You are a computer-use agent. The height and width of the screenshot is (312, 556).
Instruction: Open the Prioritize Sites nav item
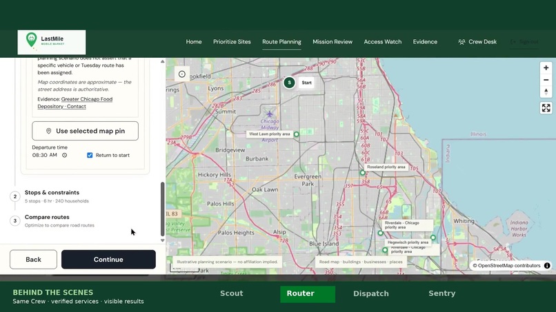pos(232,42)
